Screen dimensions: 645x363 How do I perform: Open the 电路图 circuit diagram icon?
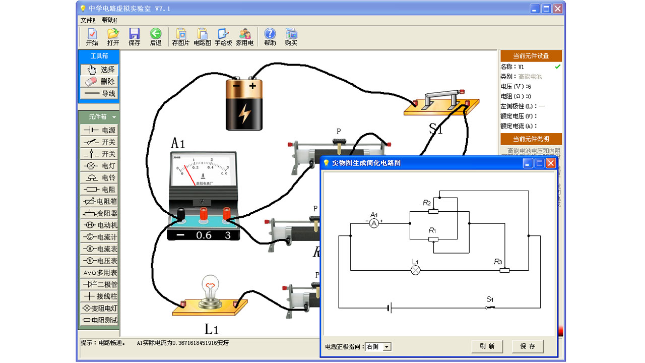tap(202, 37)
